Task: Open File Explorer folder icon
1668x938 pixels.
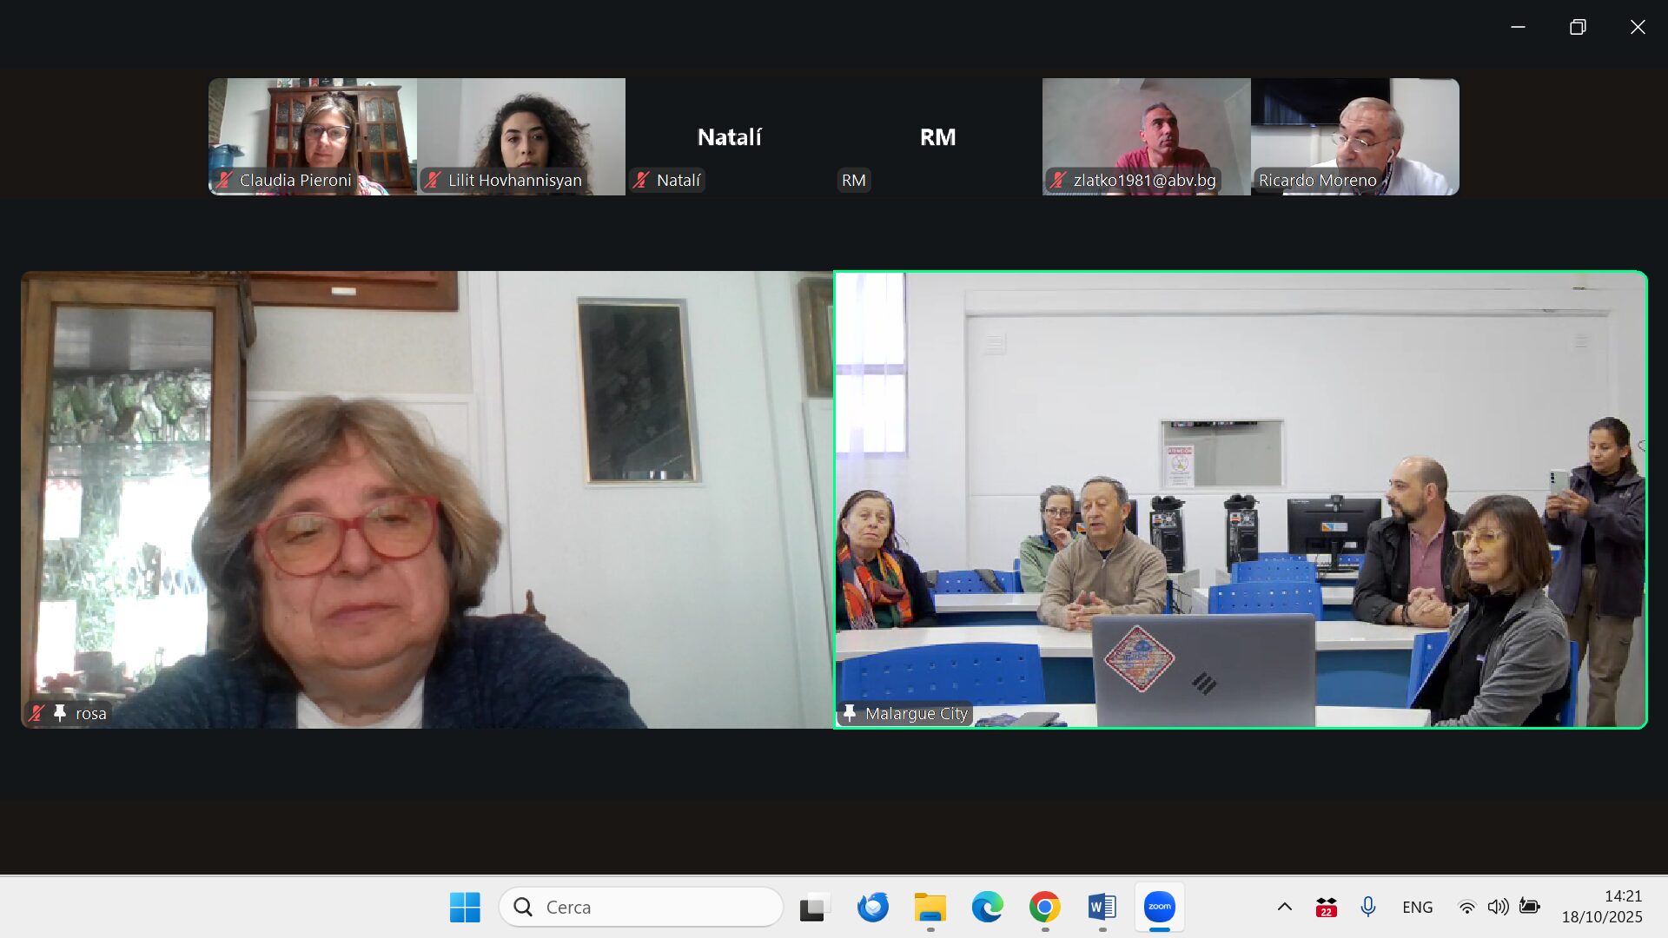Action: [x=930, y=907]
